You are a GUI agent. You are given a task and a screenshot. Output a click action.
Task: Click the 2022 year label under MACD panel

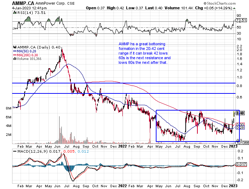pyautogui.click(x=122, y=186)
